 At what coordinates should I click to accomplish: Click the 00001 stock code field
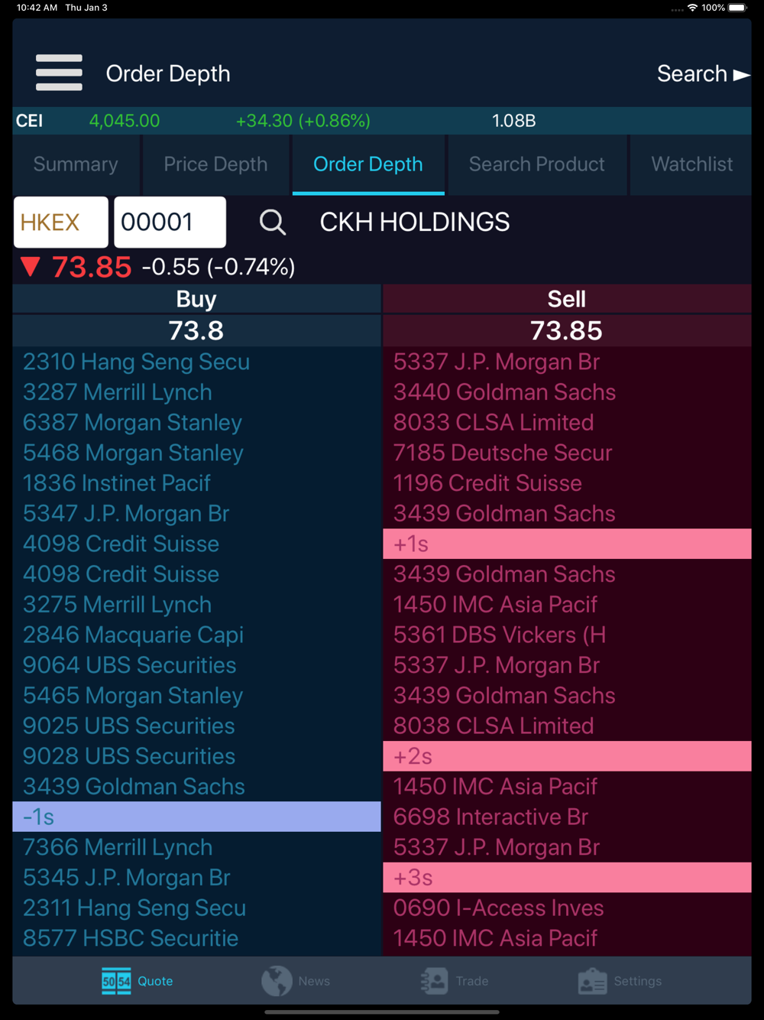pyautogui.click(x=170, y=223)
